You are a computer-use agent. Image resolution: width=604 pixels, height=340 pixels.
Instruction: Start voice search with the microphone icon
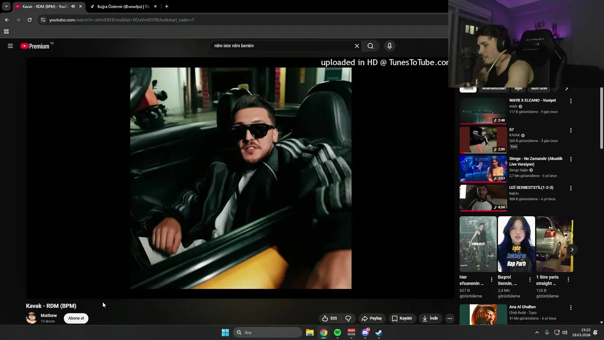389,46
